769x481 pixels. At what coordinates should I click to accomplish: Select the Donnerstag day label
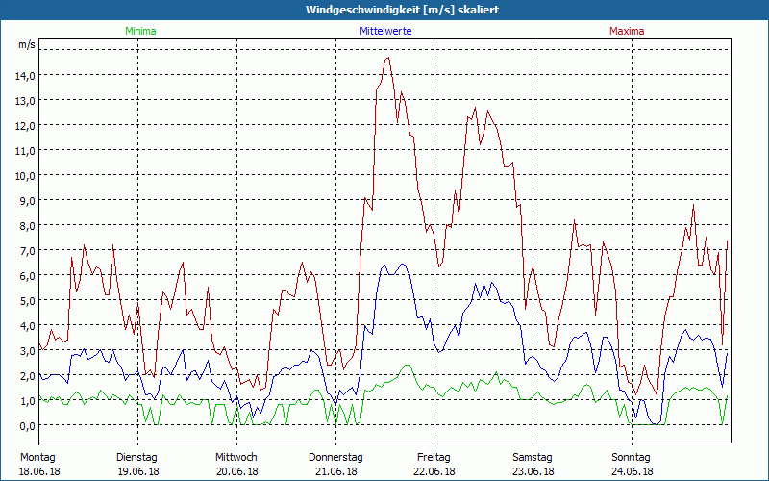pos(335,457)
